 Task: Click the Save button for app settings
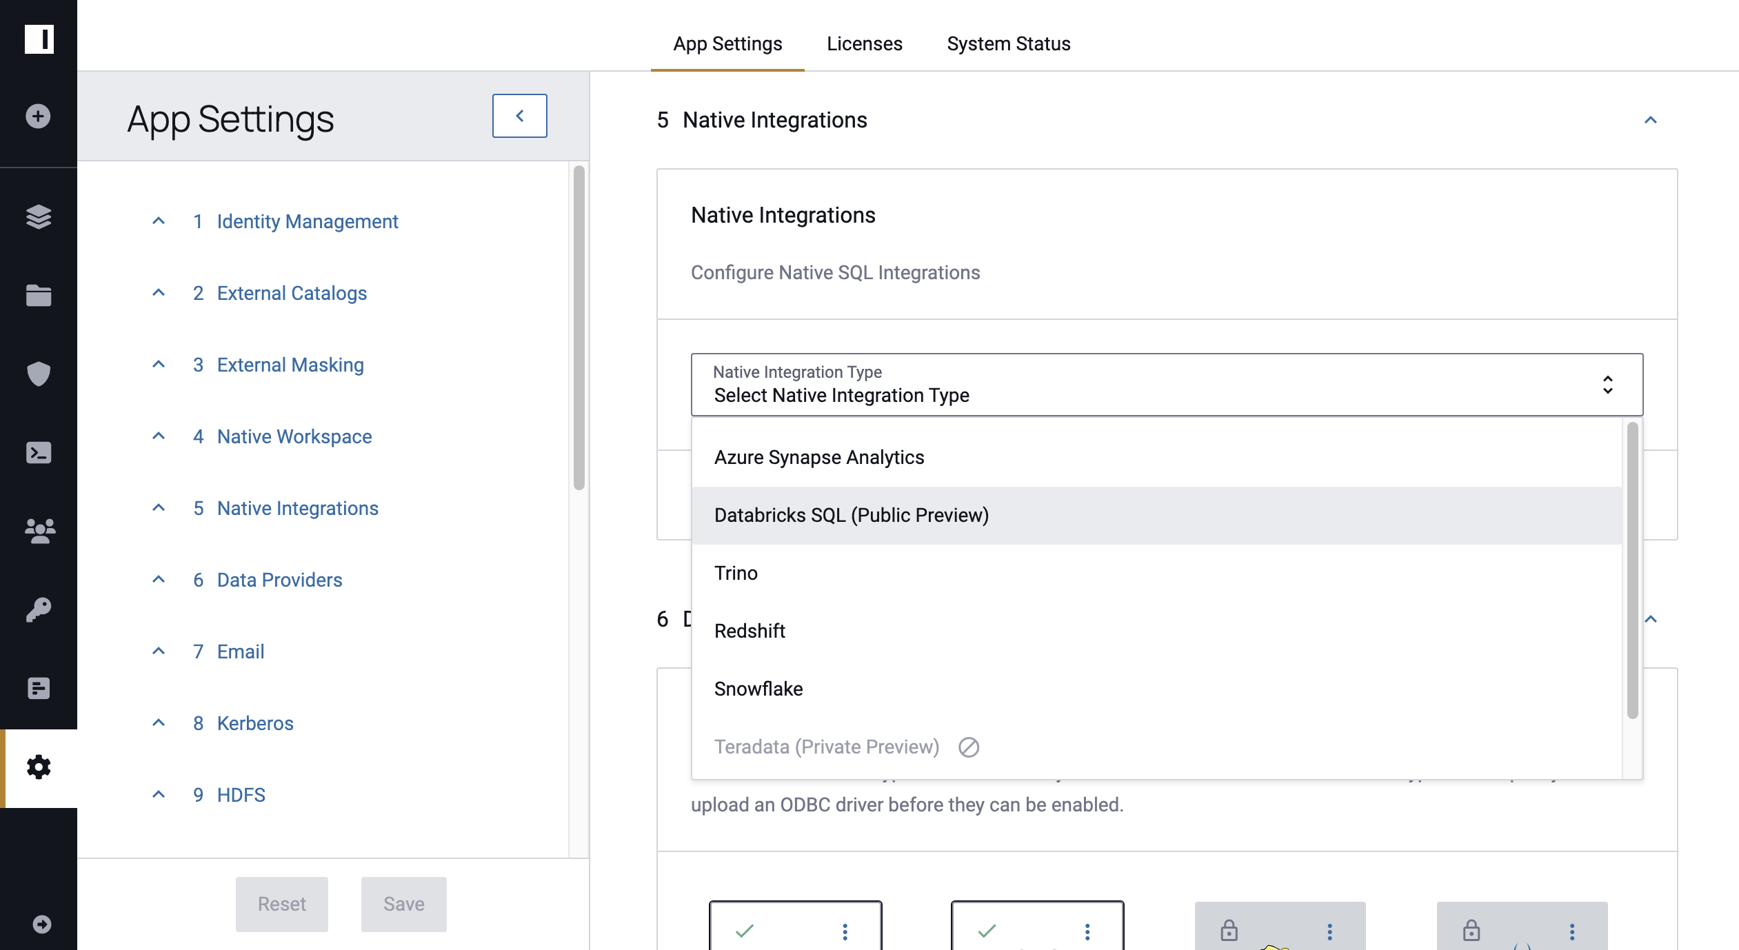(403, 903)
